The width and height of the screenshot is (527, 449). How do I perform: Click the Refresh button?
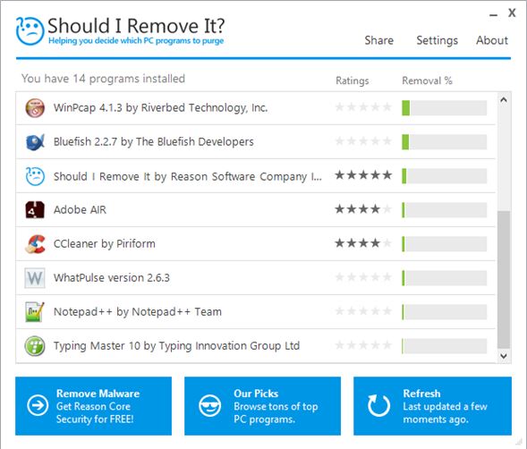click(x=432, y=406)
